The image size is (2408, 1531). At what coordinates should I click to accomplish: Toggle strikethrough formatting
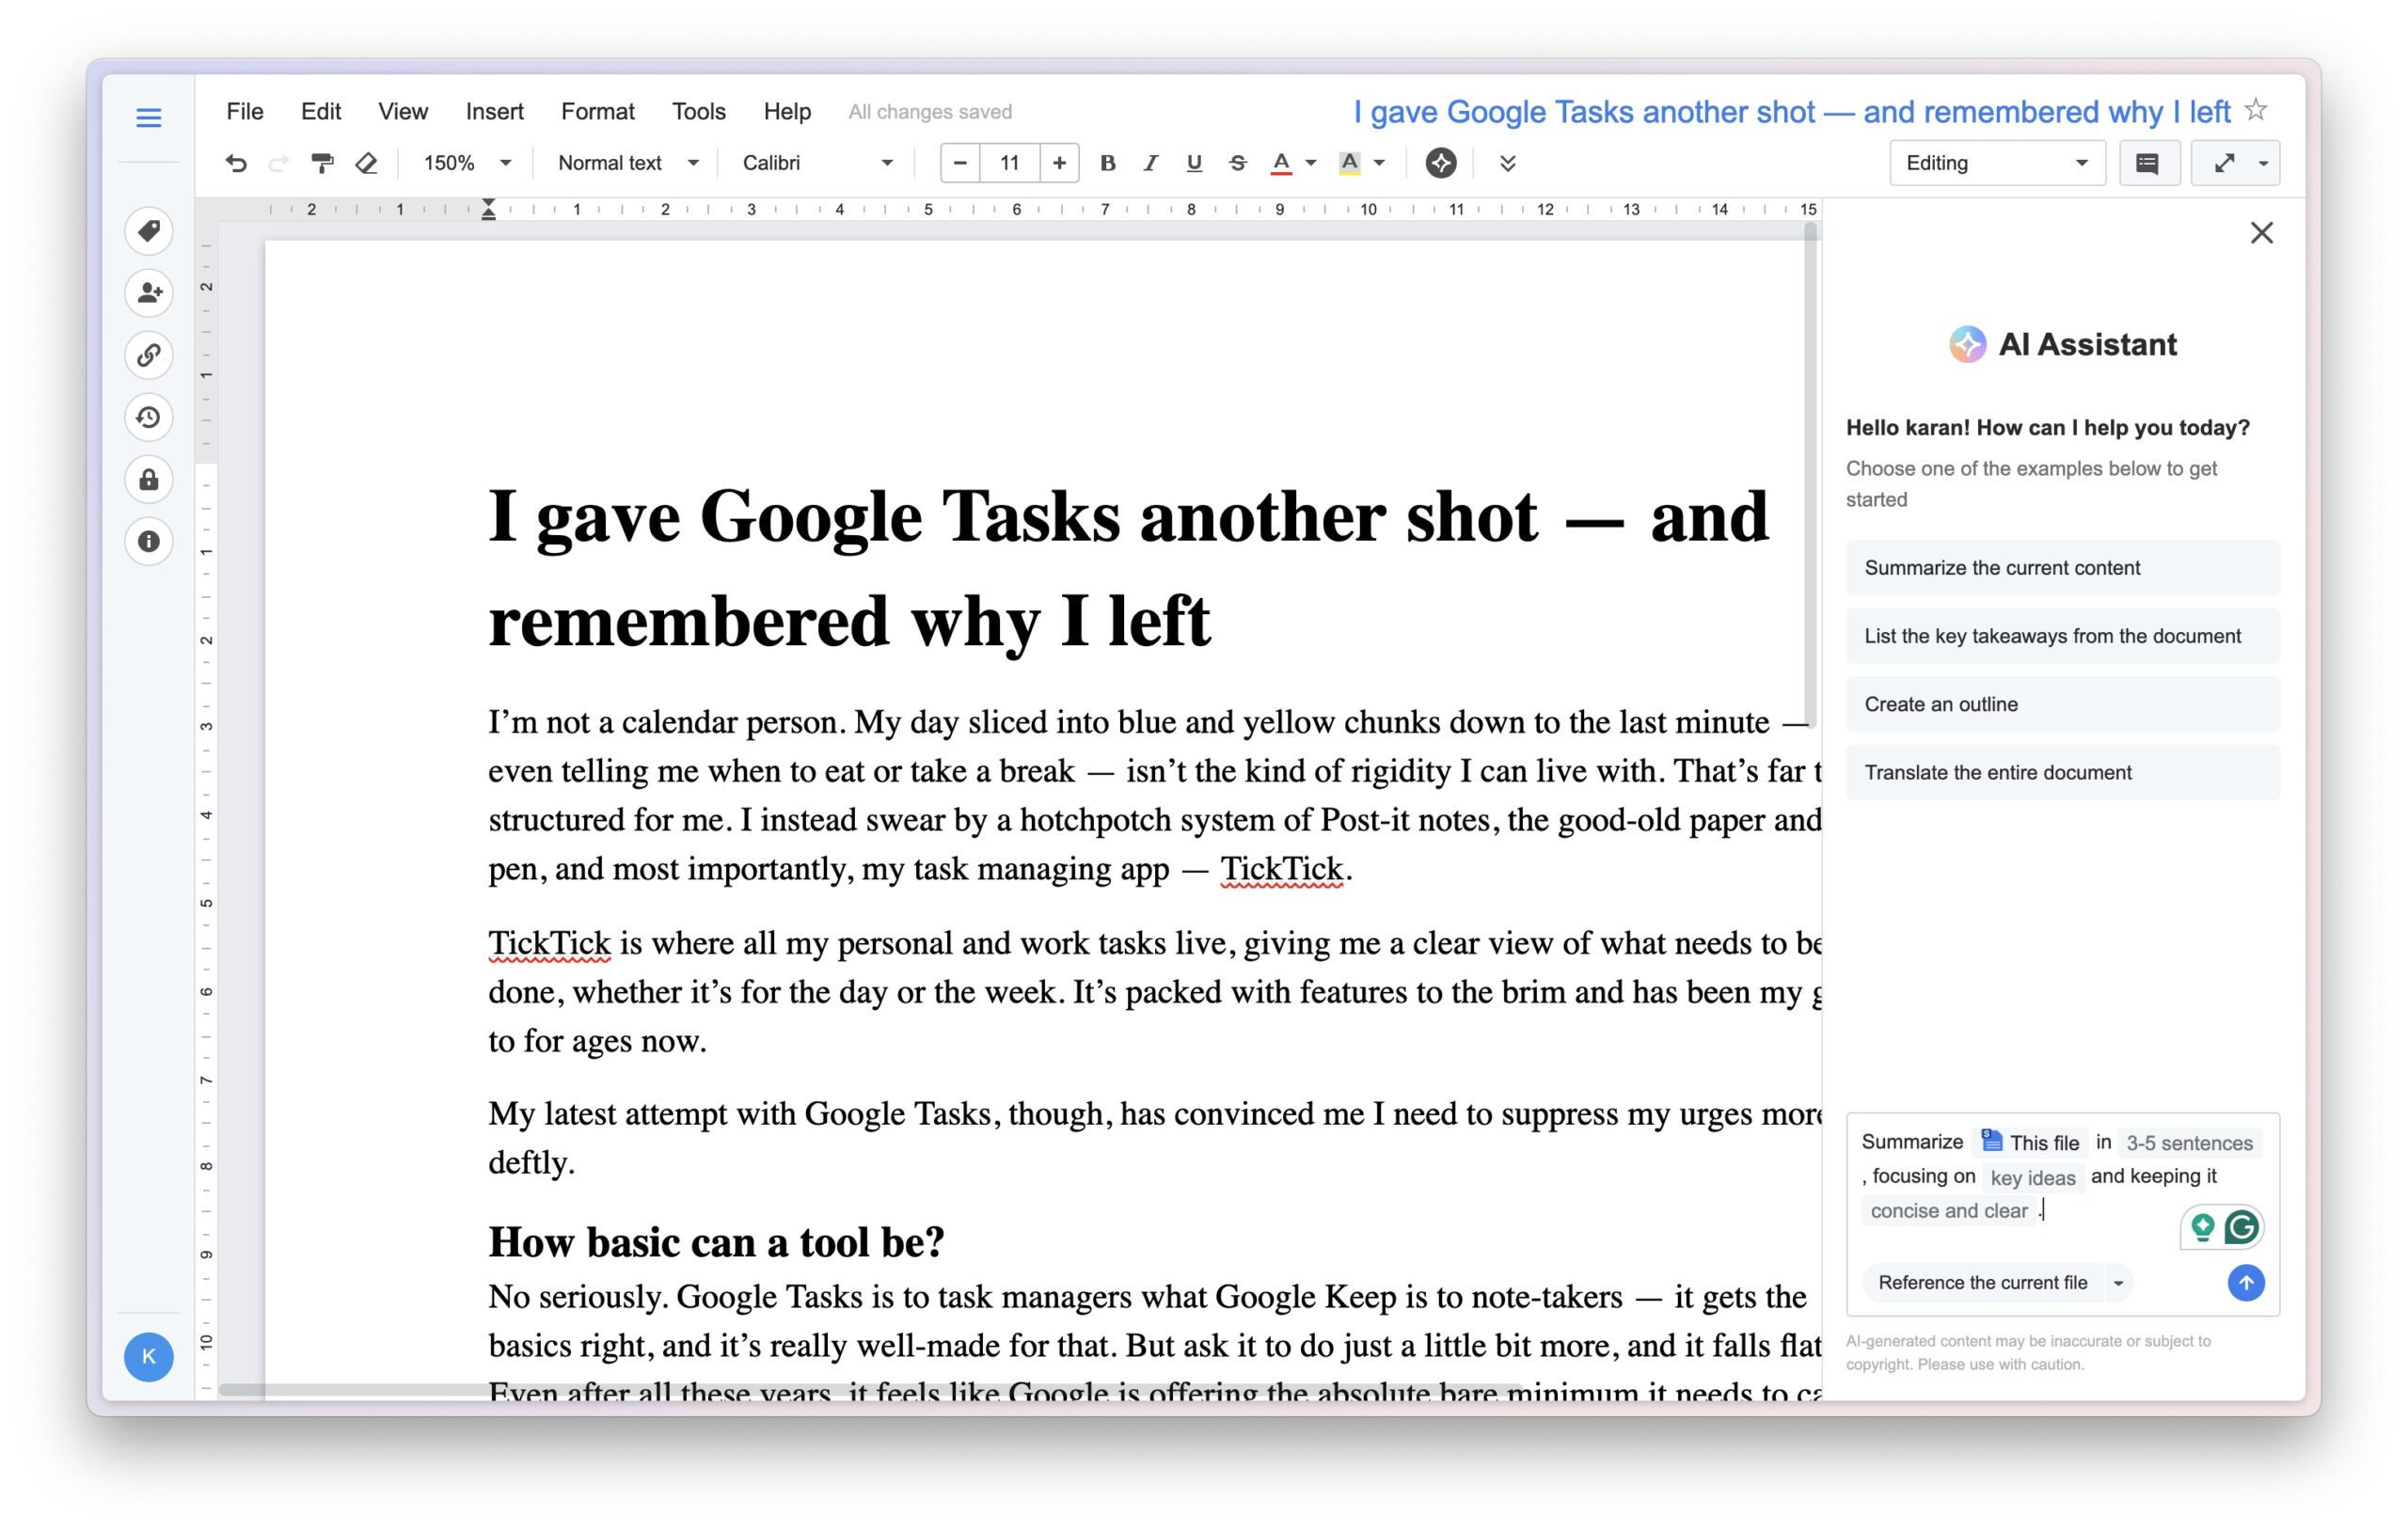point(1237,163)
